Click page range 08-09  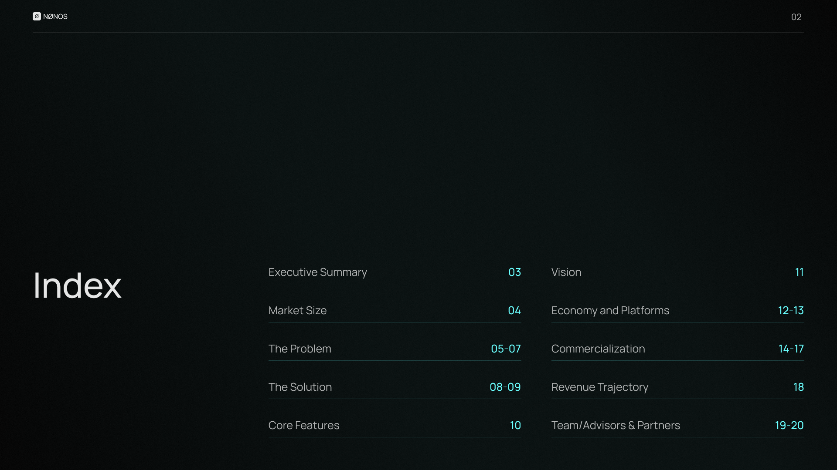pyautogui.click(x=505, y=387)
